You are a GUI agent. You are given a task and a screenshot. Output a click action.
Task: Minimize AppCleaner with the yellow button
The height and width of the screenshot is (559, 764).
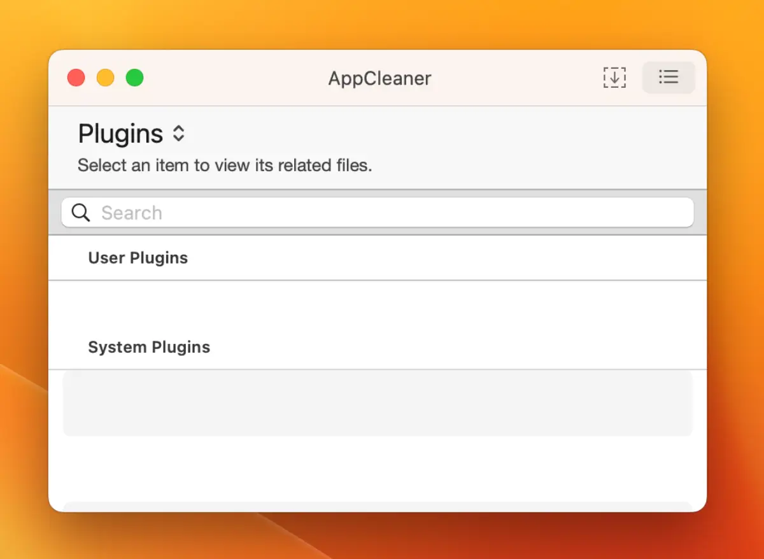(x=106, y=78)
